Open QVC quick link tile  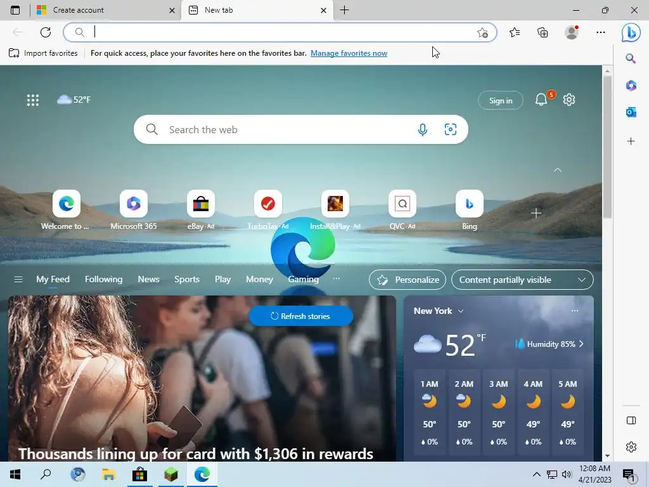point(402,211)
